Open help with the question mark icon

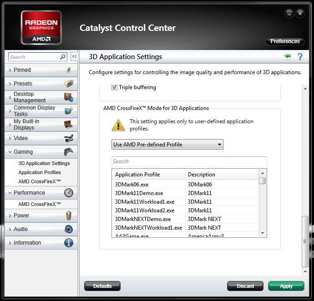300,57
